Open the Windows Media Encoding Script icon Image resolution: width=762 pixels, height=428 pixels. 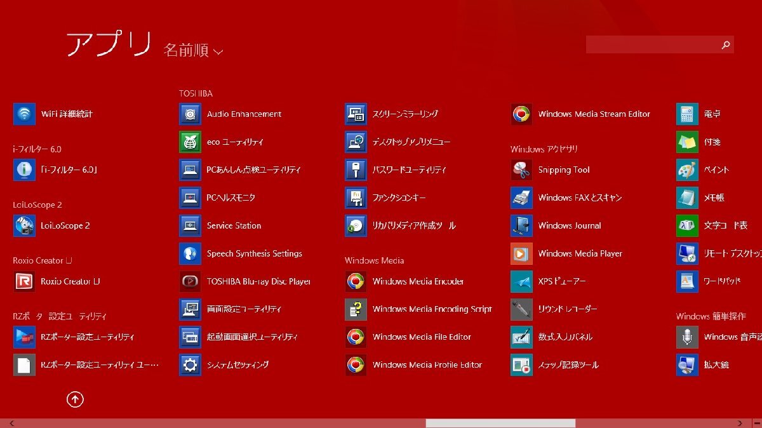(356, 309)
